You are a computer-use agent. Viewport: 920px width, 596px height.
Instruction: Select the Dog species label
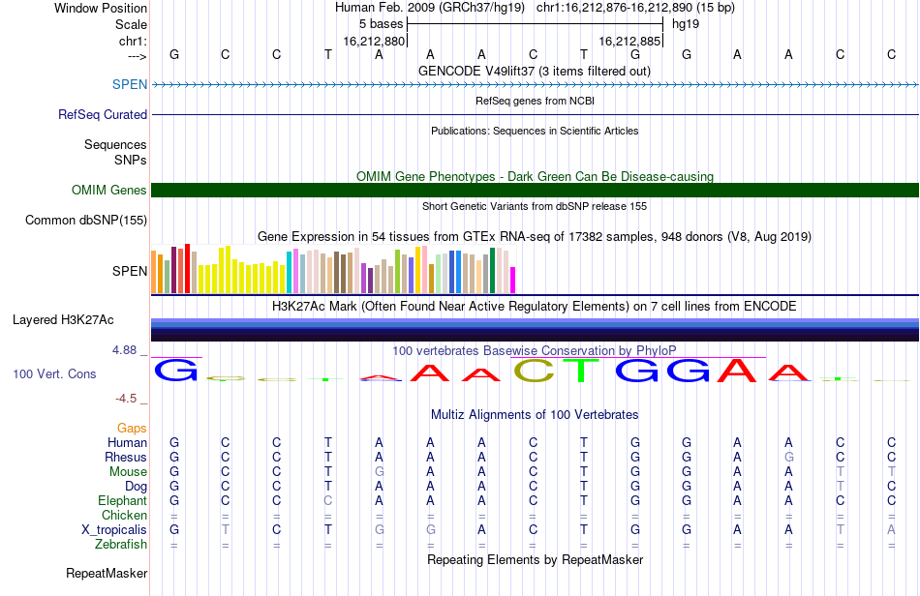coord(137,487)
